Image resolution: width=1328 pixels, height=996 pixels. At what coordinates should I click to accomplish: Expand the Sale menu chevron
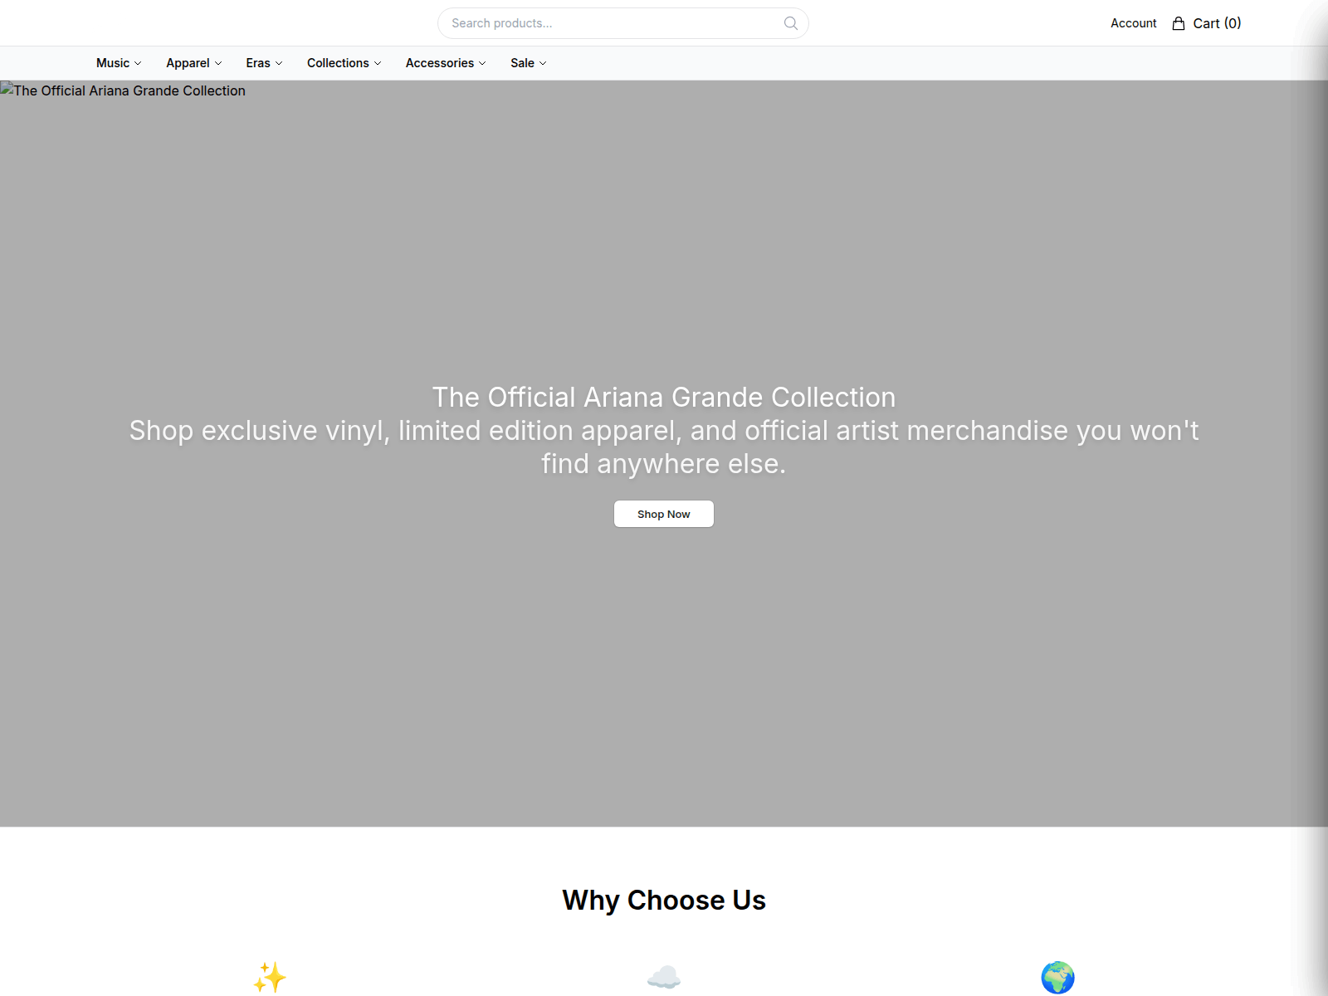point(543,63)
